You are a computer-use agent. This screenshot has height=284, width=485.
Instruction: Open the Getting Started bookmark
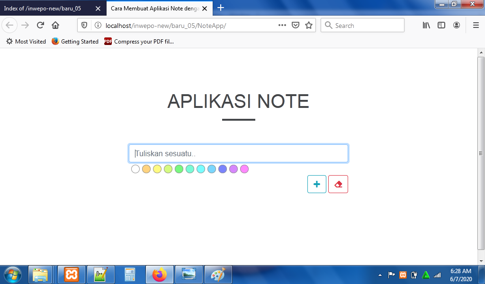pyautogui.click(x=75, y=42)
